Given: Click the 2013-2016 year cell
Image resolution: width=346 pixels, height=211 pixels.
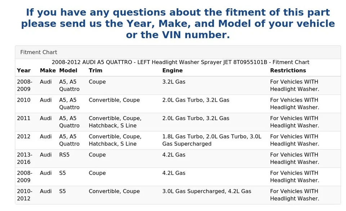Looking at the screenshot, I should 24,158.
